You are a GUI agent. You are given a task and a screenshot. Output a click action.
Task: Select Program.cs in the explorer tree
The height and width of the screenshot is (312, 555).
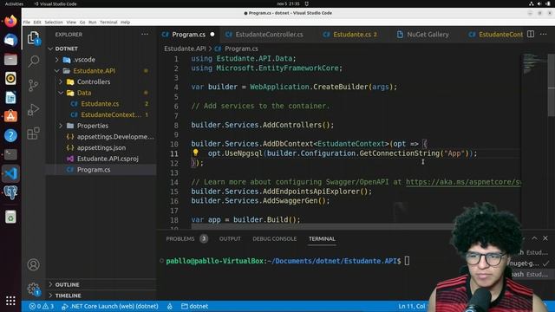point(94,170)
